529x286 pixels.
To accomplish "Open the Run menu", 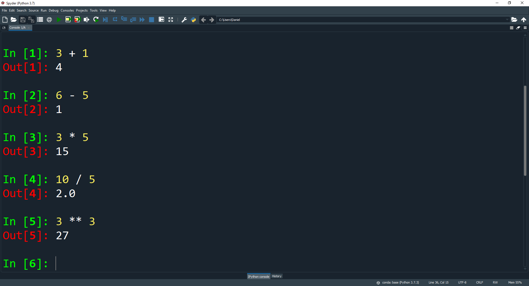I will (x=44, y=10).
